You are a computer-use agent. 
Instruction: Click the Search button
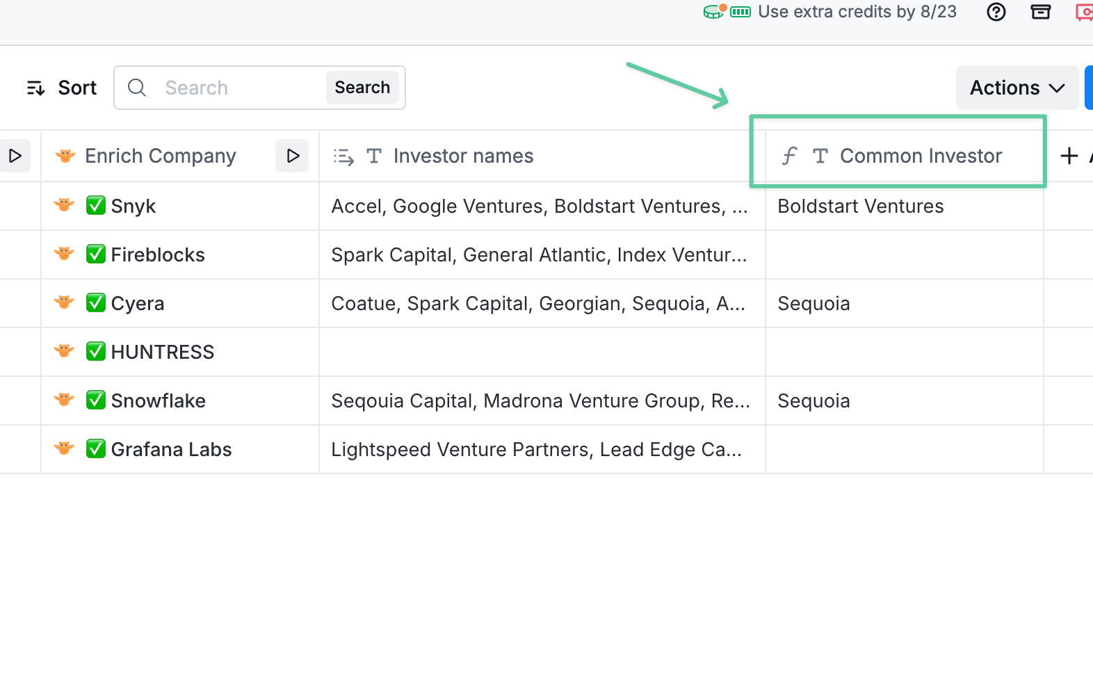362,87
